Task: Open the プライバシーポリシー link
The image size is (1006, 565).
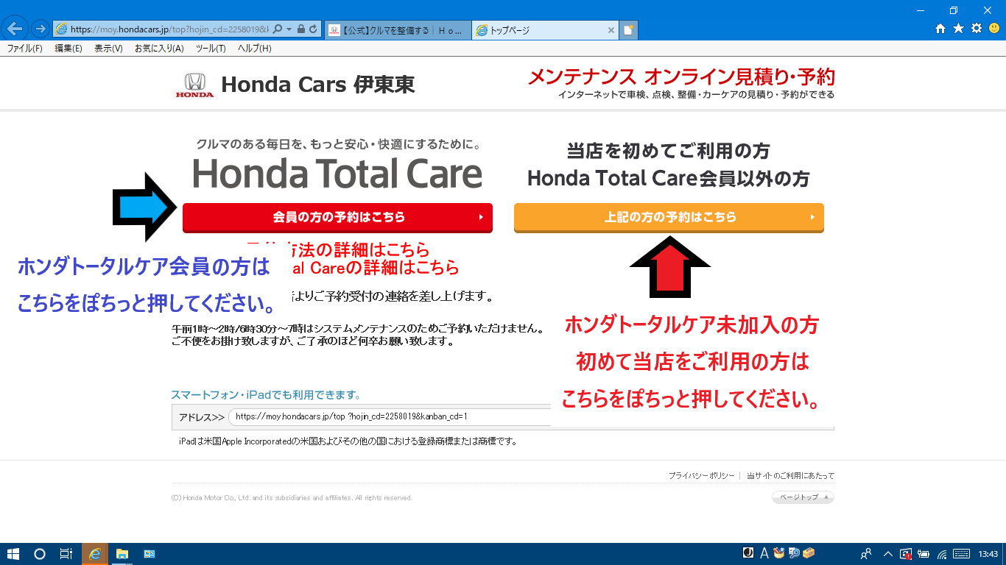Action: (701, 476)
